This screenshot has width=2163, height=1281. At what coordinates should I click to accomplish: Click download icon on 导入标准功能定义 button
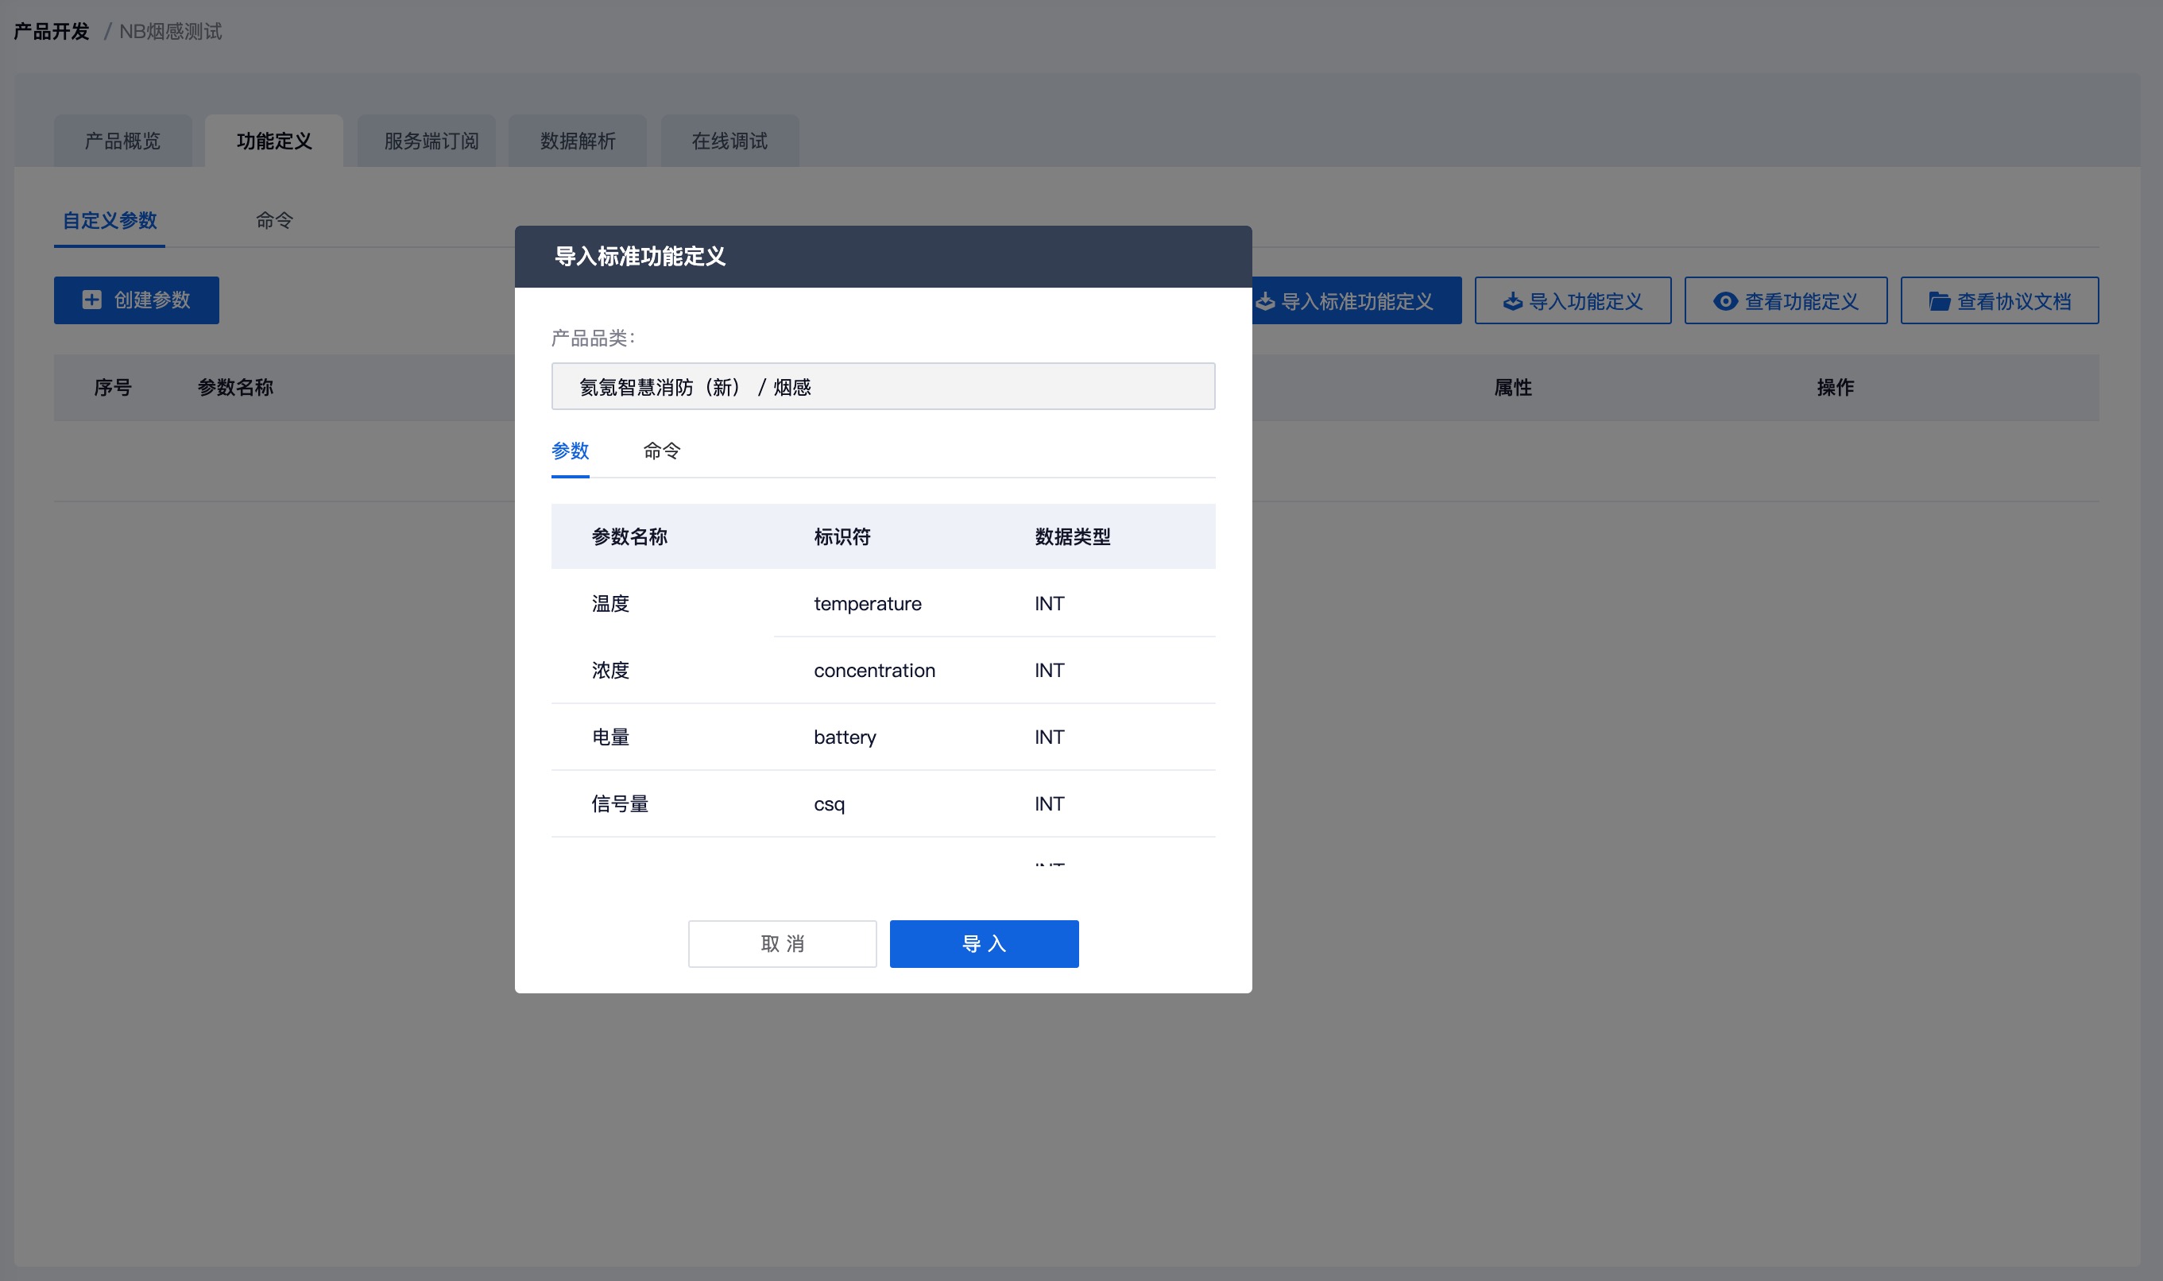click(x=1265, y=301)
